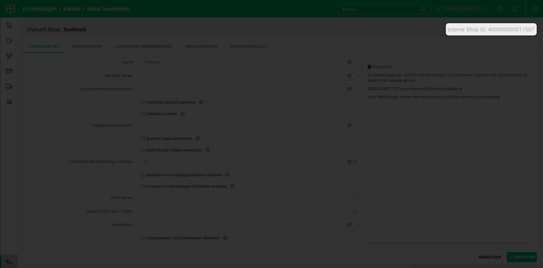Show info for Bearbeiten von Auftragspositionen verbieten
The width and height of the screenshot is (543, 268).
(x=227, y=175)
